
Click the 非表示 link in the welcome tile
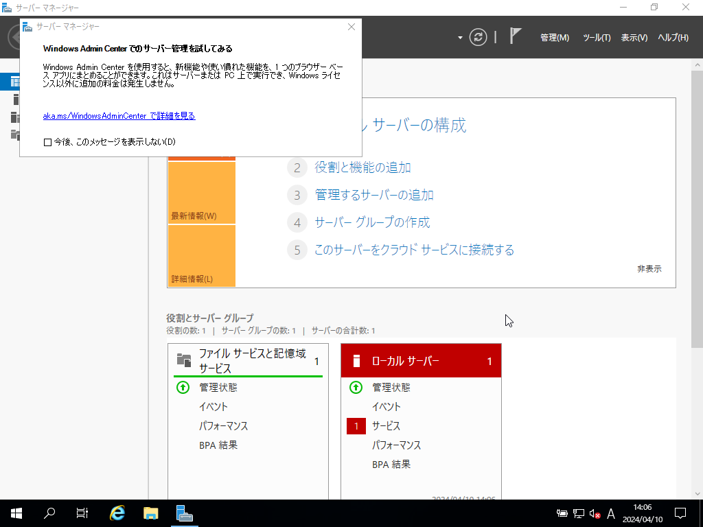coord(649,269)
